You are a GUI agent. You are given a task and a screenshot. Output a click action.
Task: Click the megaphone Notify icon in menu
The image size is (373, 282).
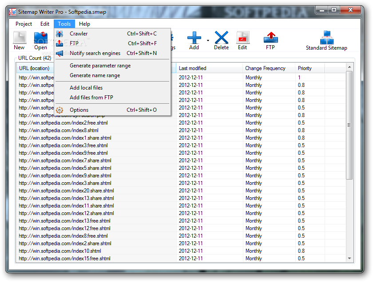60,53
